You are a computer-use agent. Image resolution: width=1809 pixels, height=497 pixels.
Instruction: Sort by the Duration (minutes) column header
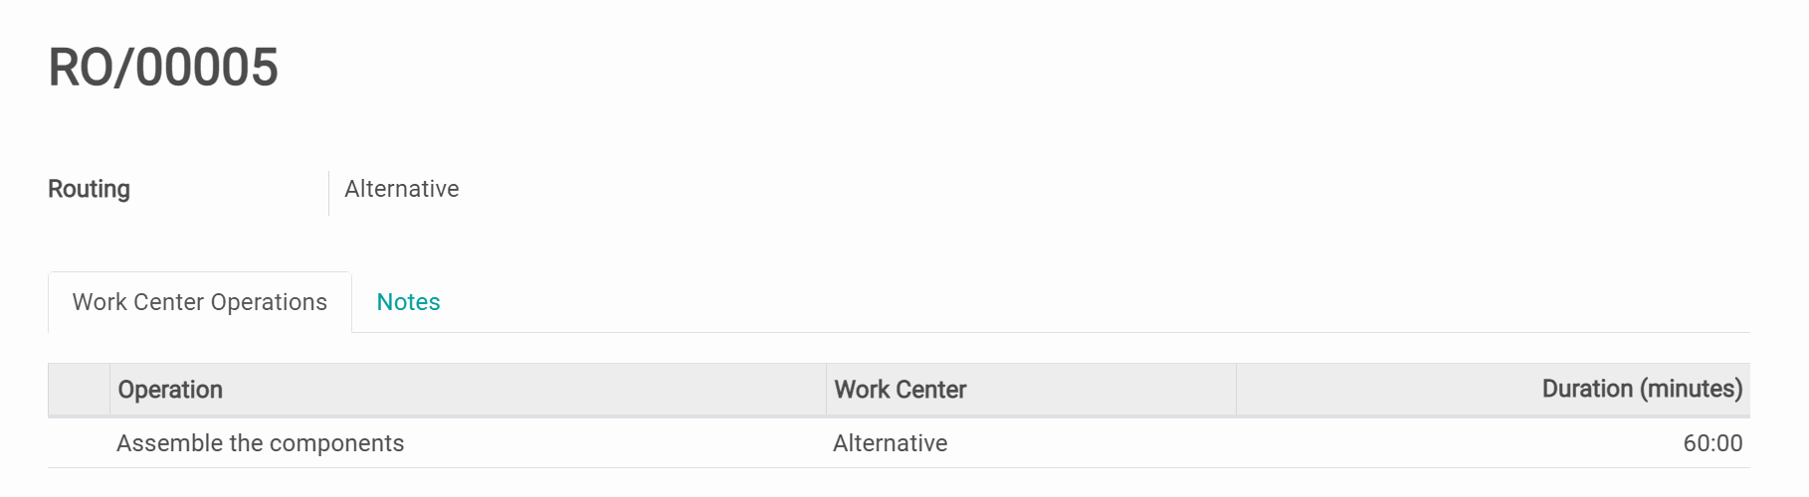coord(1641,389)
